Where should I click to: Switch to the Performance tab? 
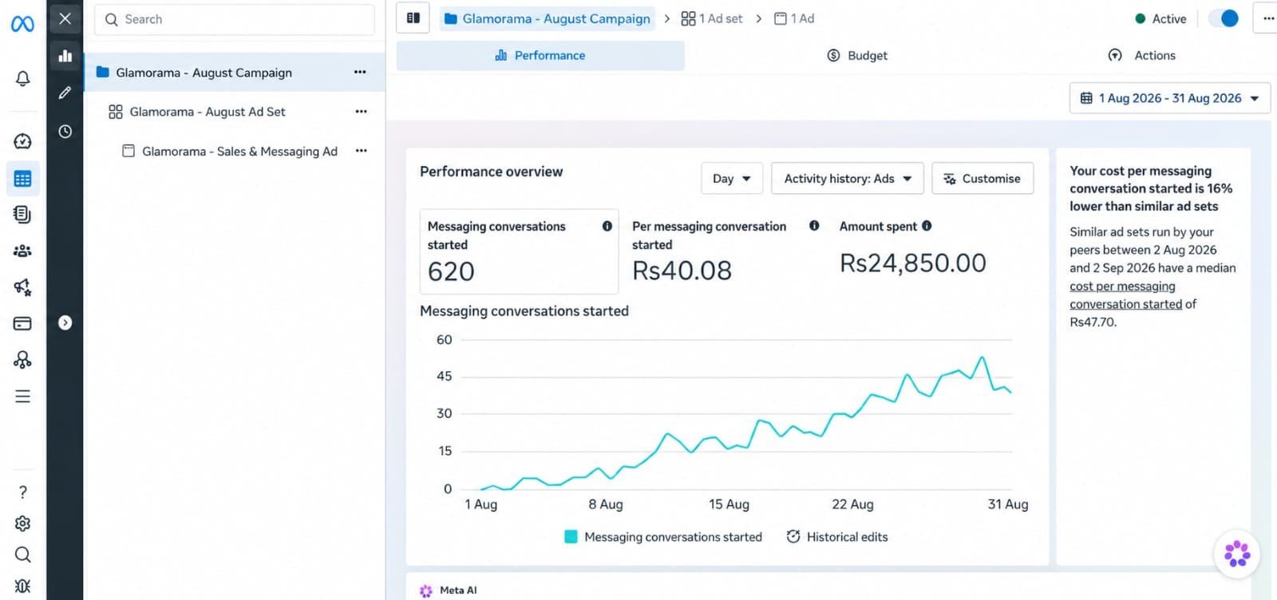click(540, 55)
